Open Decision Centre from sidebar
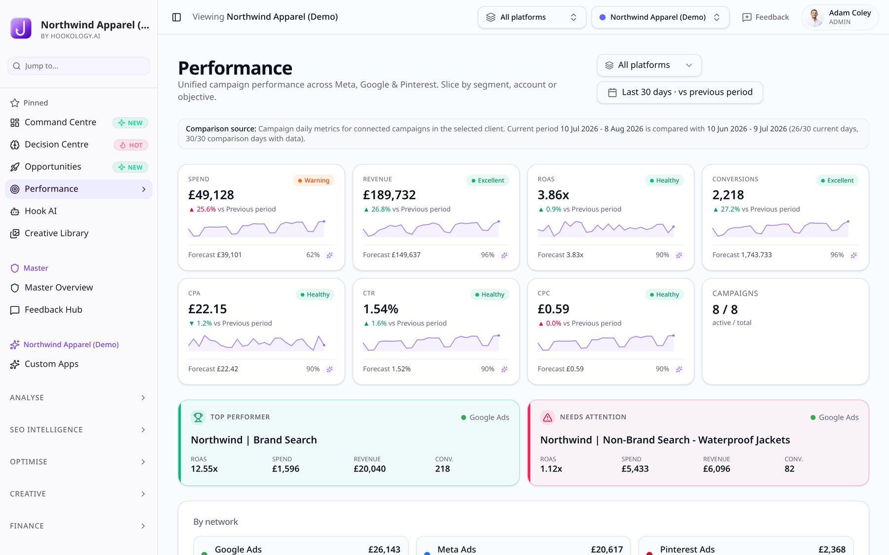Screen dimensions: 889x555 point(79,145)
